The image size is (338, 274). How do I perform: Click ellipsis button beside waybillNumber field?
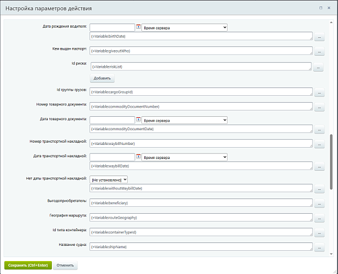[319, 144]
